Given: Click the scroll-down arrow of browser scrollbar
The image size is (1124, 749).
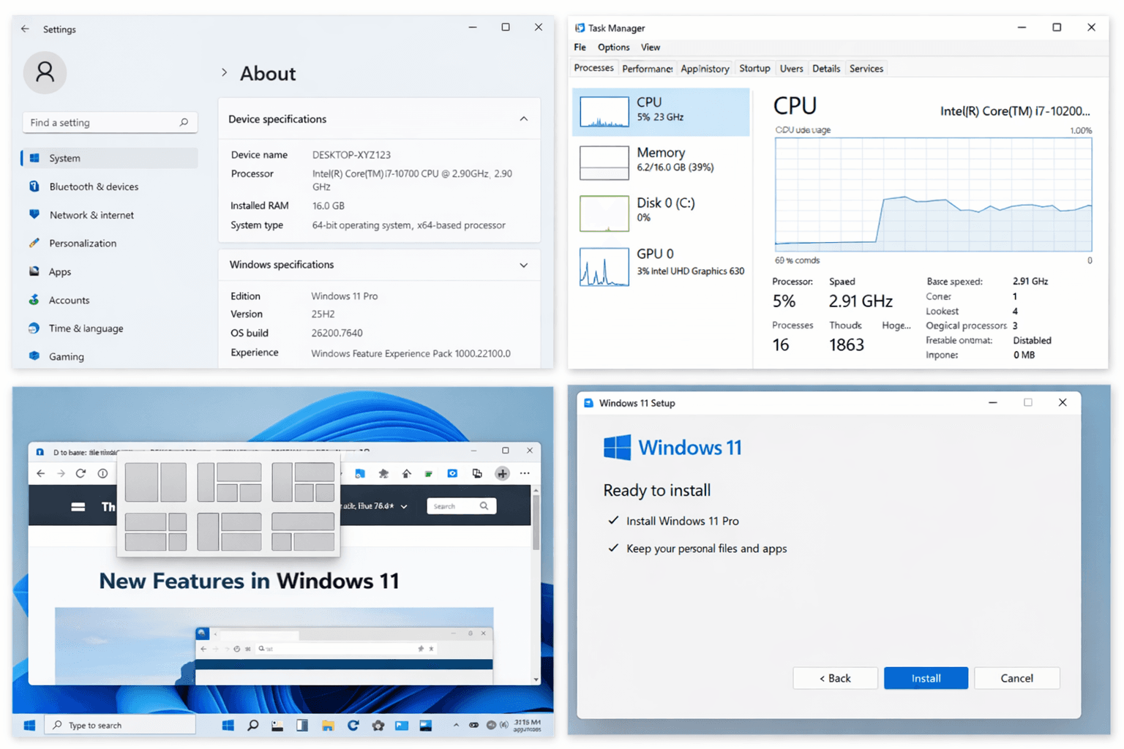Looking at the screenshot, I should coord(536,680).
